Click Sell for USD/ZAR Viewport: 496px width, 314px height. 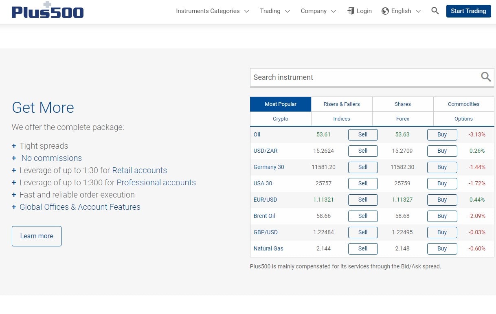(x=363, y=151)
